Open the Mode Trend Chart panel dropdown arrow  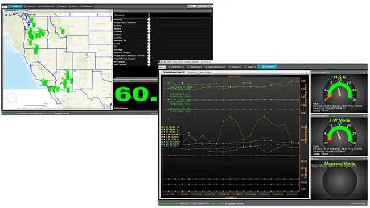coord(306,72)
